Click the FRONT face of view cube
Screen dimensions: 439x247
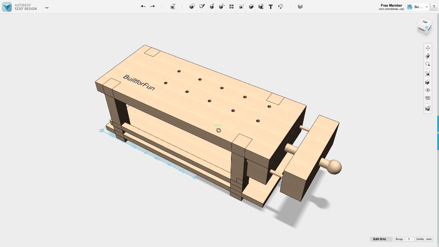coord(422,30)
